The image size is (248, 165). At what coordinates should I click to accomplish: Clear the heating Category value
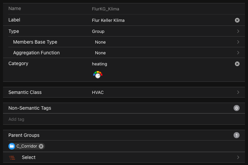pyautogui.click(x=237, y=64)
